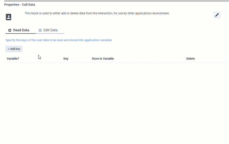Click the plus sign on Add Key

coord(9,49)
